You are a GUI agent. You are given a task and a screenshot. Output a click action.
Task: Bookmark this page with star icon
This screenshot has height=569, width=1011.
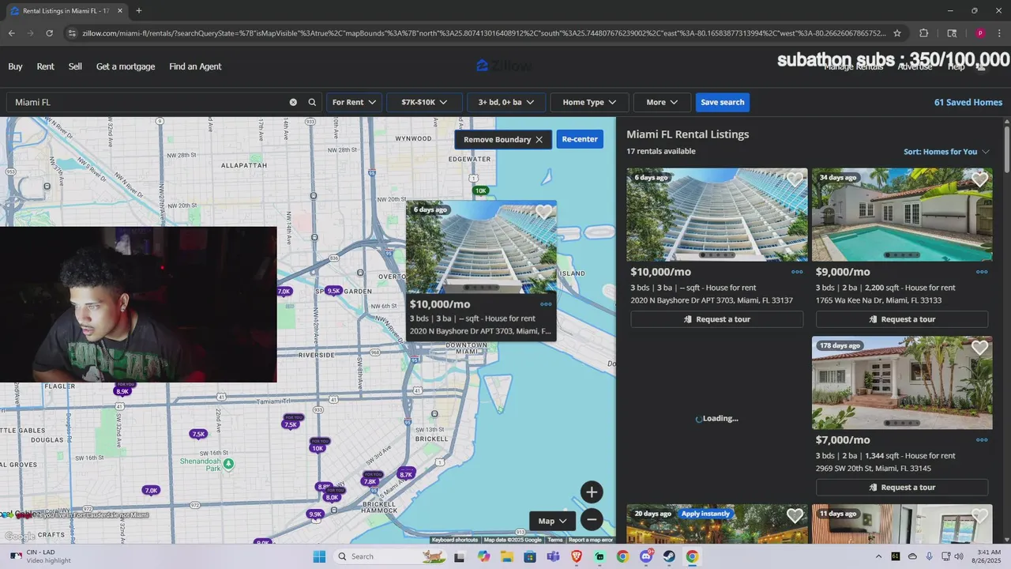897,33
